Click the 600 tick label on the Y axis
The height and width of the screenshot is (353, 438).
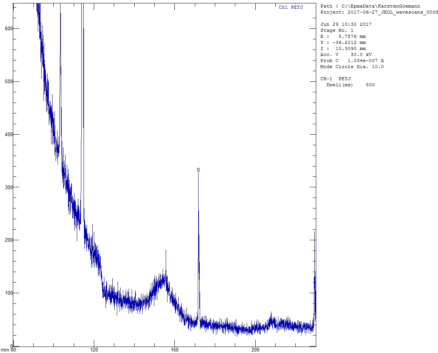point(6,29)
